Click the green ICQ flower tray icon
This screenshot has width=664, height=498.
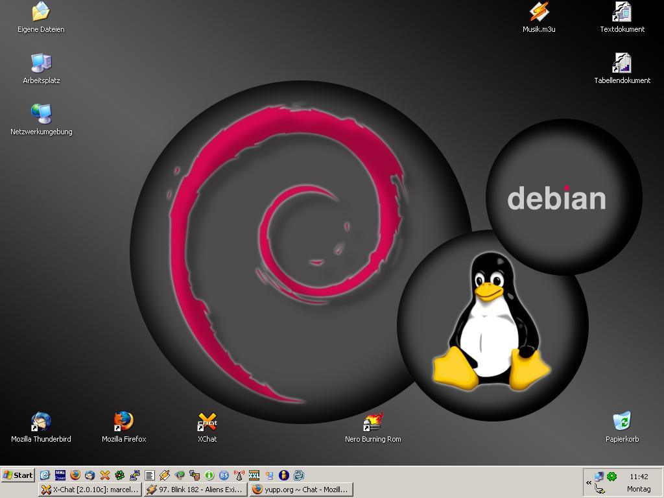tap(612, 477)
